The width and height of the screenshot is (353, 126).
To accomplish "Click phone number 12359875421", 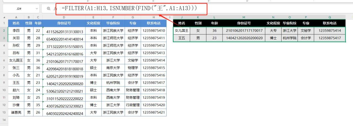I will click(x=154, y=112).
